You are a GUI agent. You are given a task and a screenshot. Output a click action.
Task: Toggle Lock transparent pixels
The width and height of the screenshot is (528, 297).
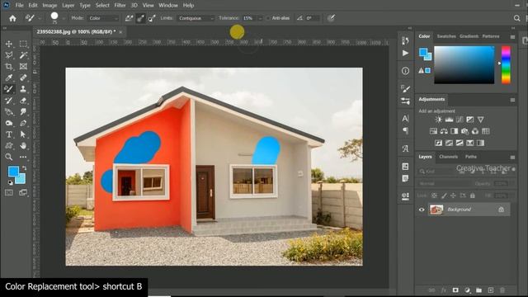(x=435, y=196)
